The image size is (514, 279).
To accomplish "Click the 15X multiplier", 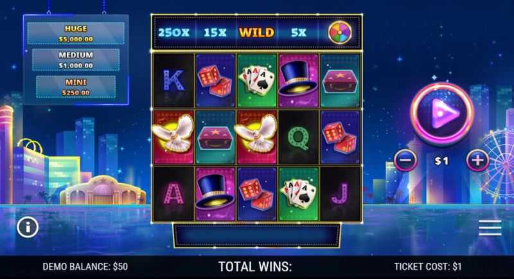I will (215, 32).
